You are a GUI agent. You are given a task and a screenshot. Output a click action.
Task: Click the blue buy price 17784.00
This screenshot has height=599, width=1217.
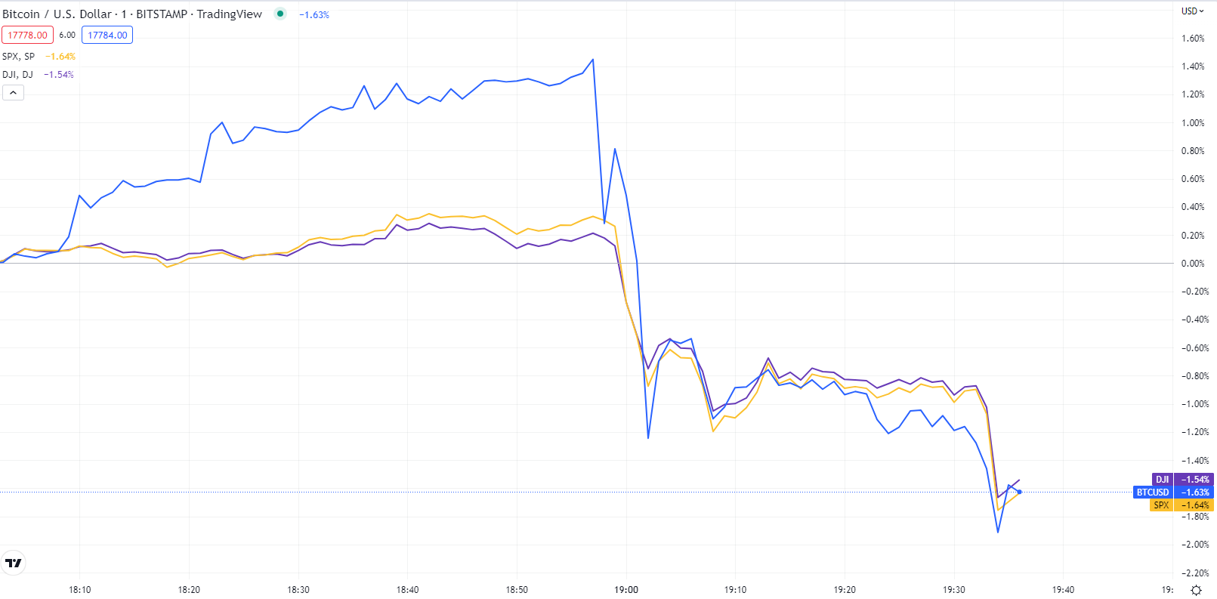(107, 36)
